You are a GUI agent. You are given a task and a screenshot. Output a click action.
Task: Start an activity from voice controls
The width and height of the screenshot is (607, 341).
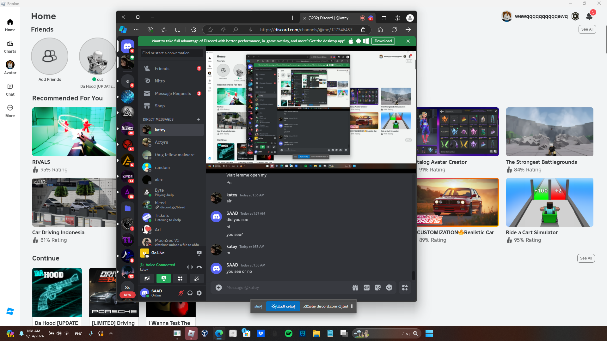pos(180,278)
